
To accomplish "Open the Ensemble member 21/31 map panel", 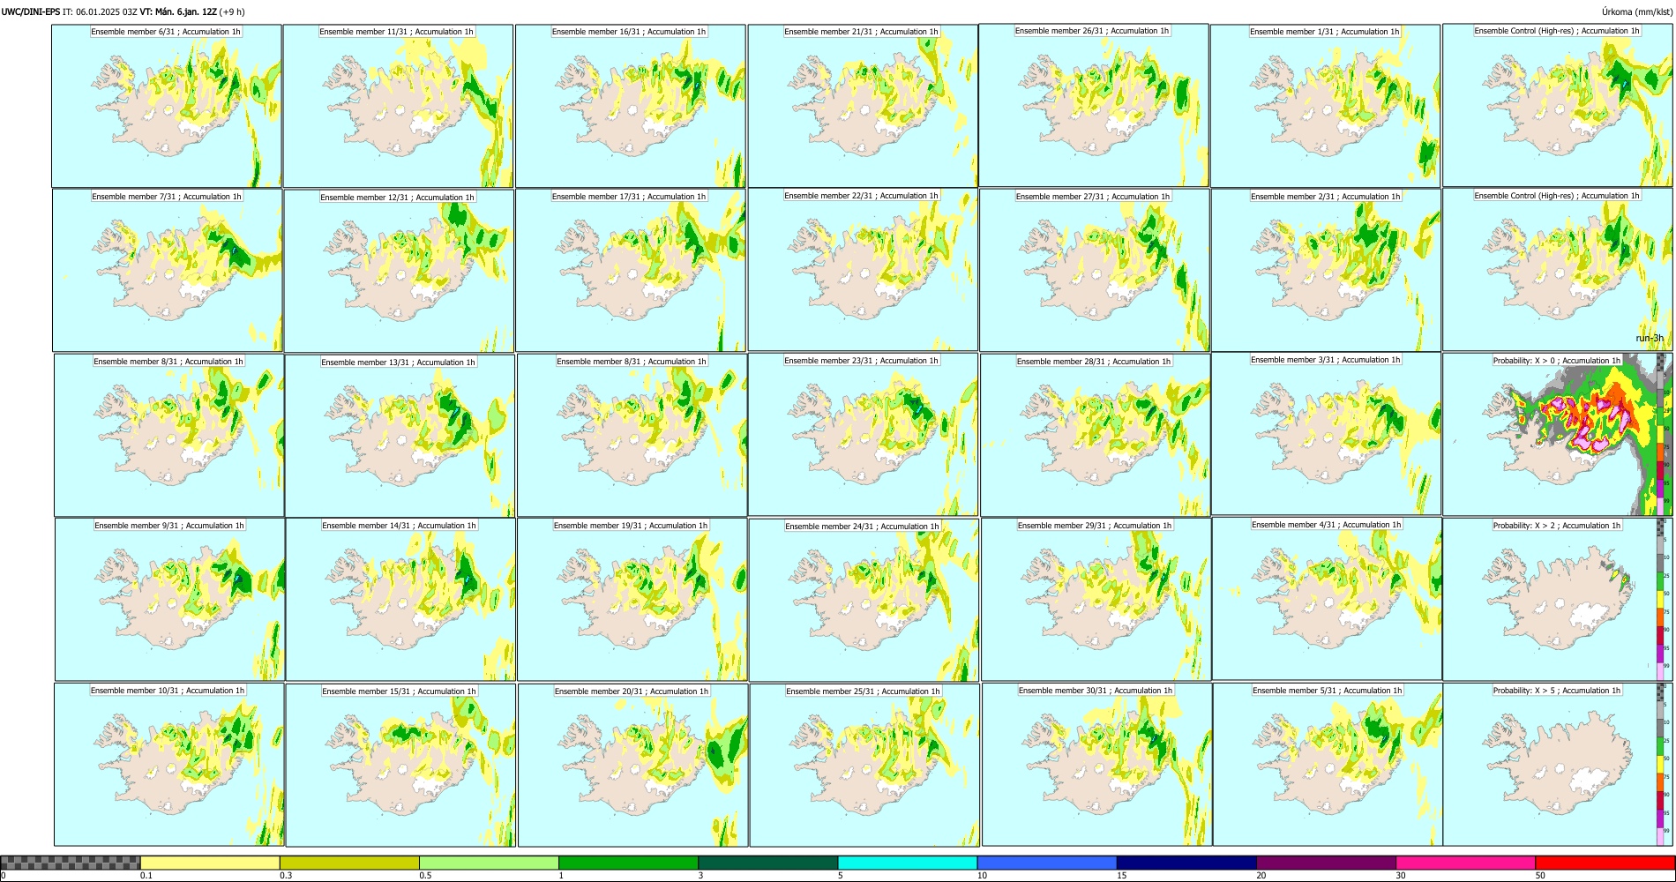I will pos(863,106).
